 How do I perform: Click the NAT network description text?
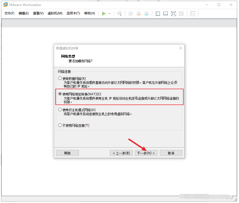(x=121, y=100)
